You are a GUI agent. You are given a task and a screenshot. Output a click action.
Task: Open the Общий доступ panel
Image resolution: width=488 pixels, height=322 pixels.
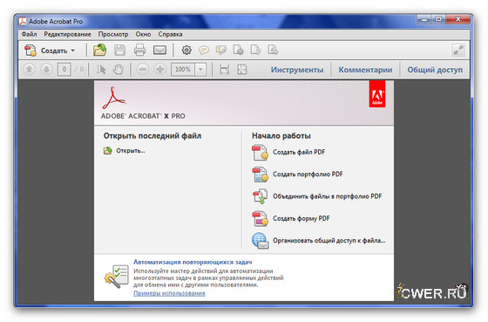pyautogui.click(x=435, y=70)
